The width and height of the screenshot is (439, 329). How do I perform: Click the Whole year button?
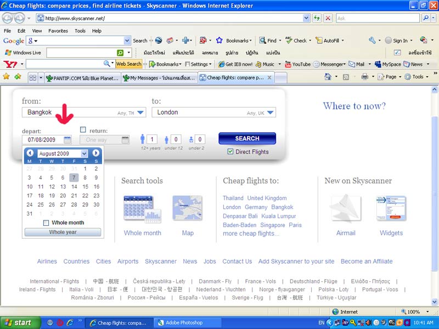coord(63,232)
